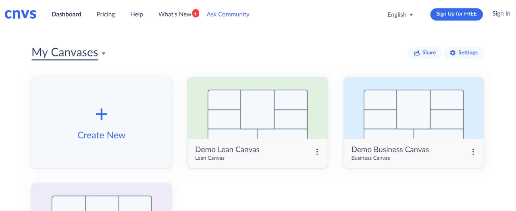Screen dimensions: 516x211
Task: Open the purple canvas thumbnail at bottom
Action: [x=102, y=197]
